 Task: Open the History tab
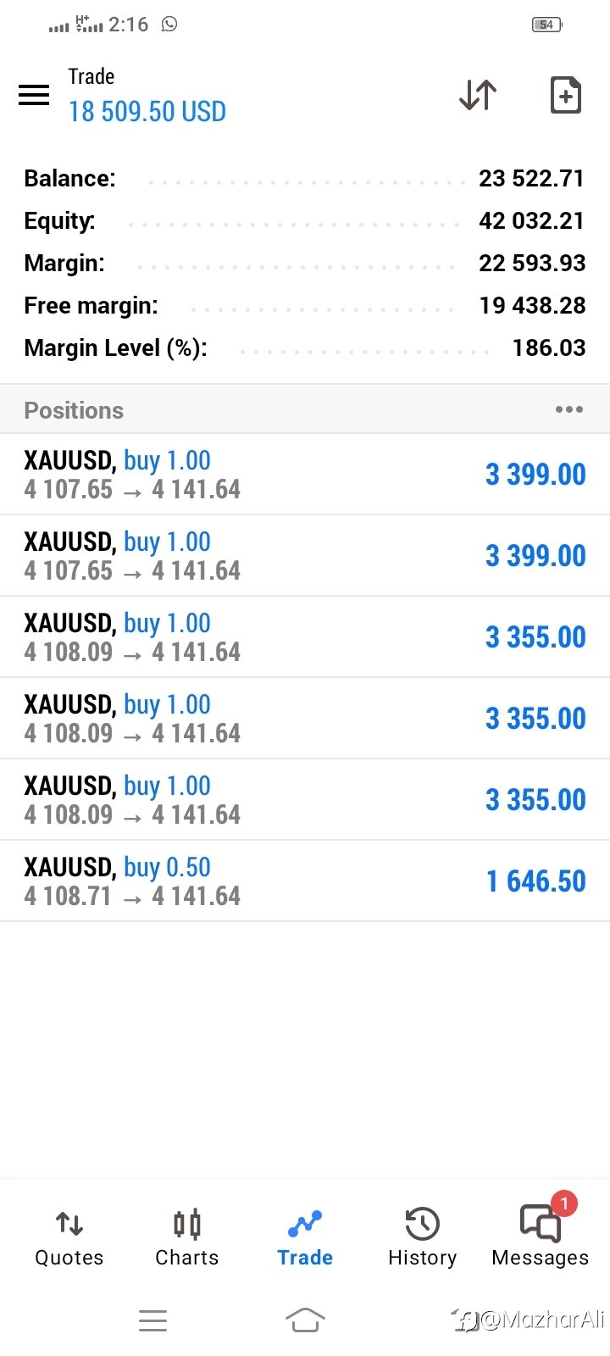coord(422,1237)
